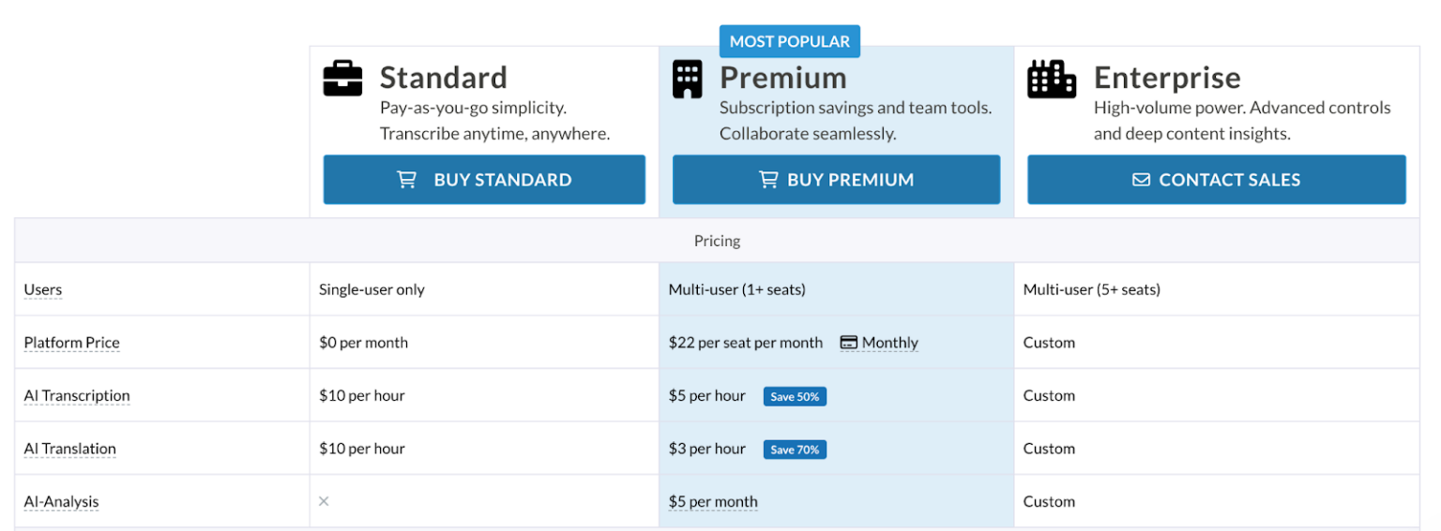Click the X mark in AI-Analysis row

324,502
